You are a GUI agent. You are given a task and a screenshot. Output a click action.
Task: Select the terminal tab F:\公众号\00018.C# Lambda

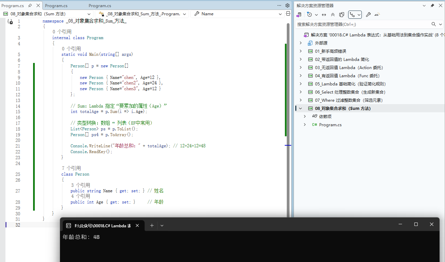tap(103, 225)
